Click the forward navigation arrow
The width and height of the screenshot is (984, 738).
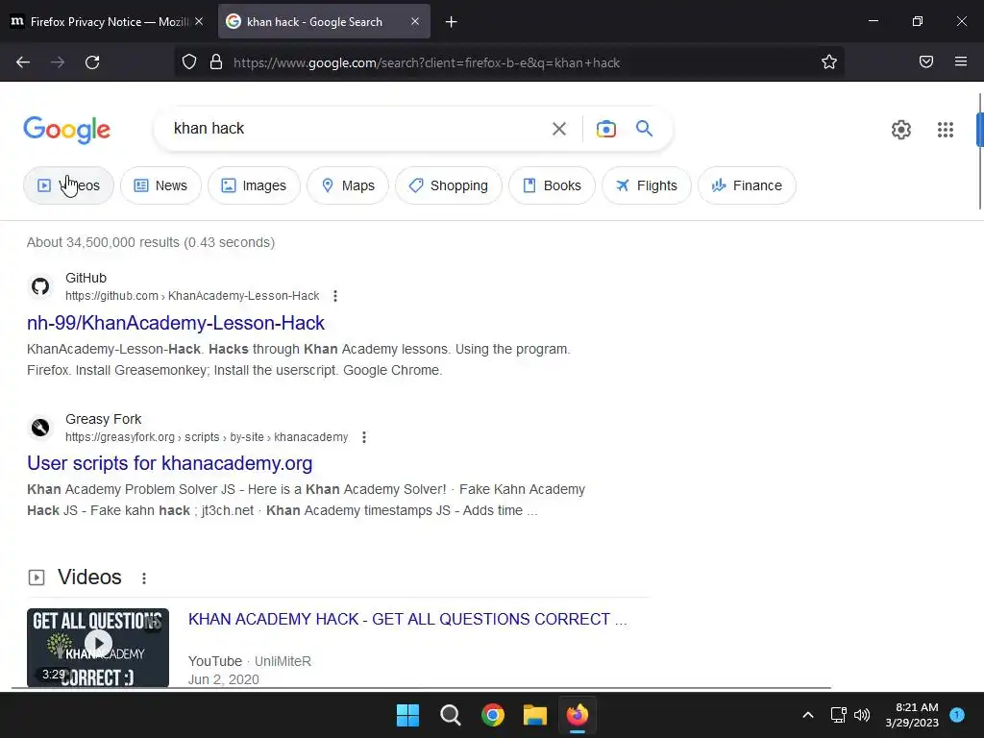click(58, 62)
